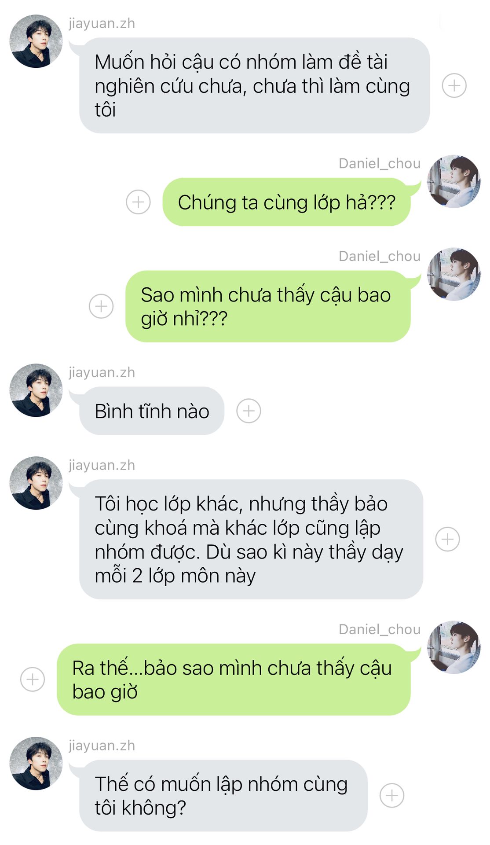Select the "Chúng ta cùng lớp hả???" bubble

point(286,202)
